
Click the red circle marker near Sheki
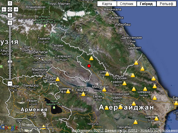coord(89,66)
